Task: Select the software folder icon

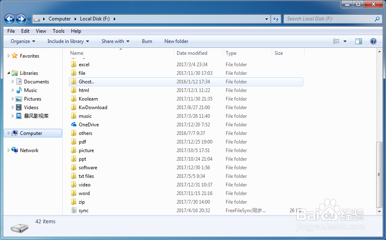Action: tap(73, 168)
